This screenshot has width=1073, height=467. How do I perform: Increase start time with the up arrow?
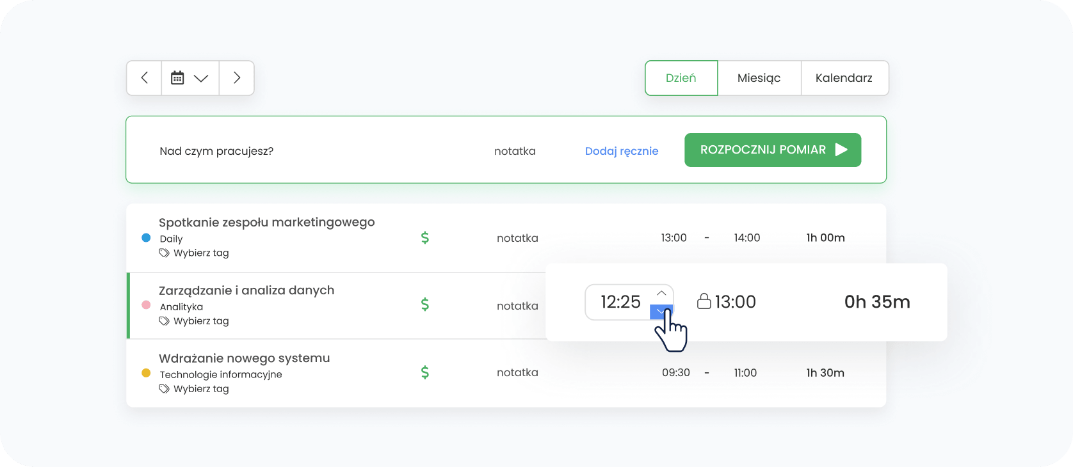click(661, 293)
